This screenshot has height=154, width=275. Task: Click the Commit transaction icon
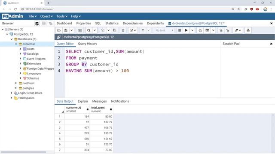(x=221, y=30)
